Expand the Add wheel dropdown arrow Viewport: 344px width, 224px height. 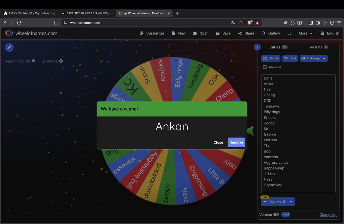(x=291, y=201)
